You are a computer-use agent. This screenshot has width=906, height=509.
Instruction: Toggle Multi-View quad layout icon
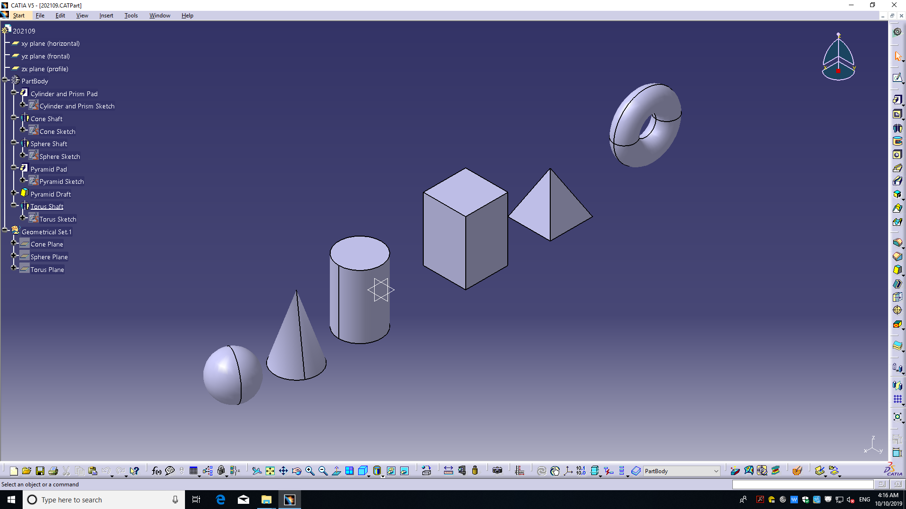350,471
